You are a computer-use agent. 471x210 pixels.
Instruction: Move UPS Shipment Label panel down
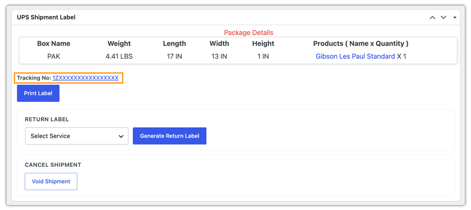tap(443, 17)
